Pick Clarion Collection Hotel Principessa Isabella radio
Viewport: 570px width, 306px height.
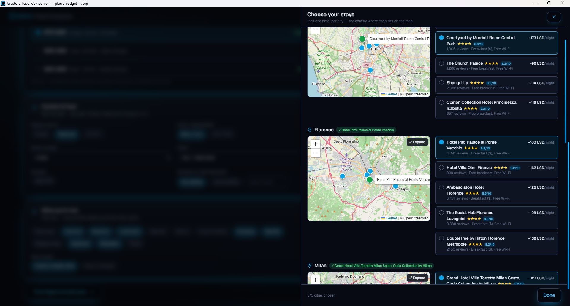[x=441, y=102]
